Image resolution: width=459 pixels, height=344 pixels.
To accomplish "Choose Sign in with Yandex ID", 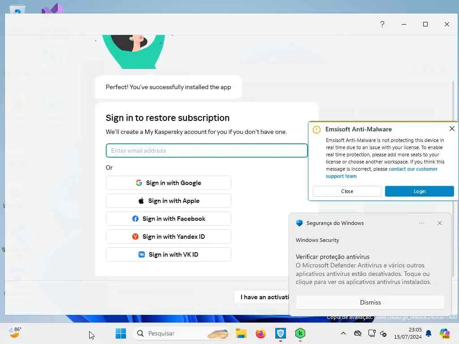I will (x=169, y=236).
